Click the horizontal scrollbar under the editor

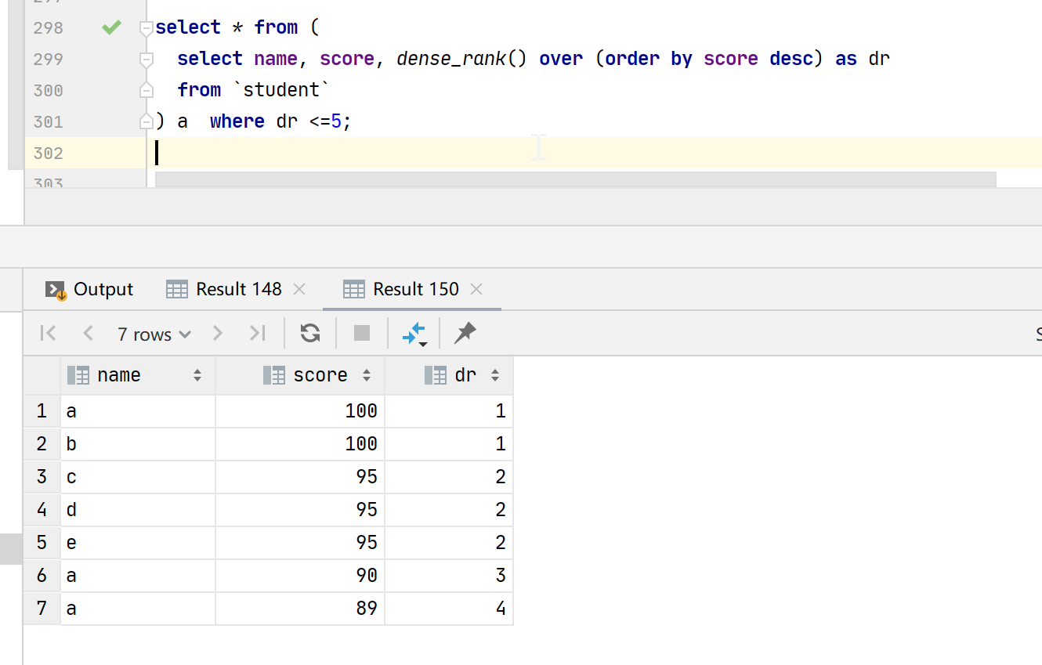point(575,179)
